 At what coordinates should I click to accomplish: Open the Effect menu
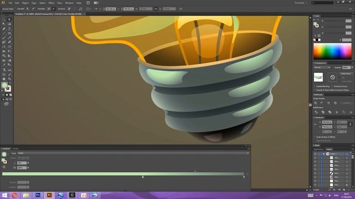(x=52, y=3)
